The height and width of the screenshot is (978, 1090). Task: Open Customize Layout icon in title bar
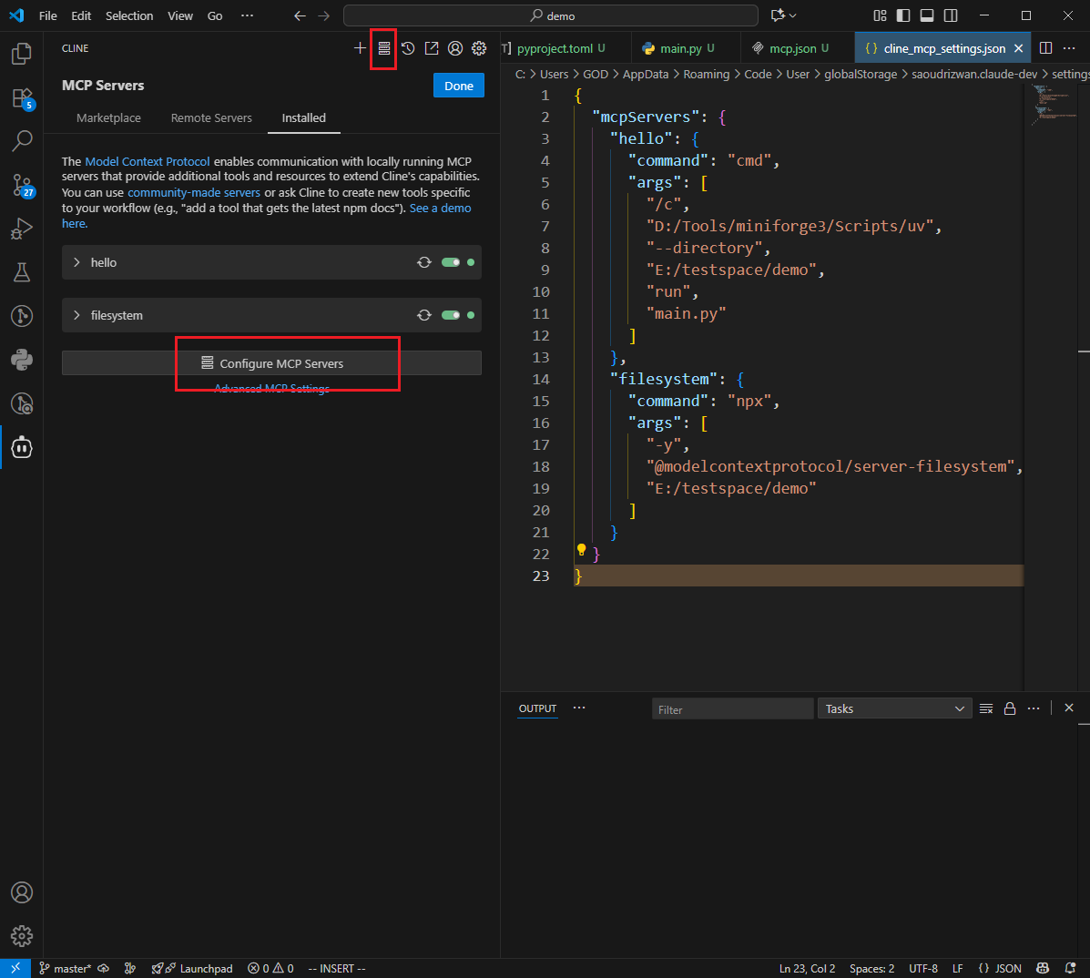point(880,15)
